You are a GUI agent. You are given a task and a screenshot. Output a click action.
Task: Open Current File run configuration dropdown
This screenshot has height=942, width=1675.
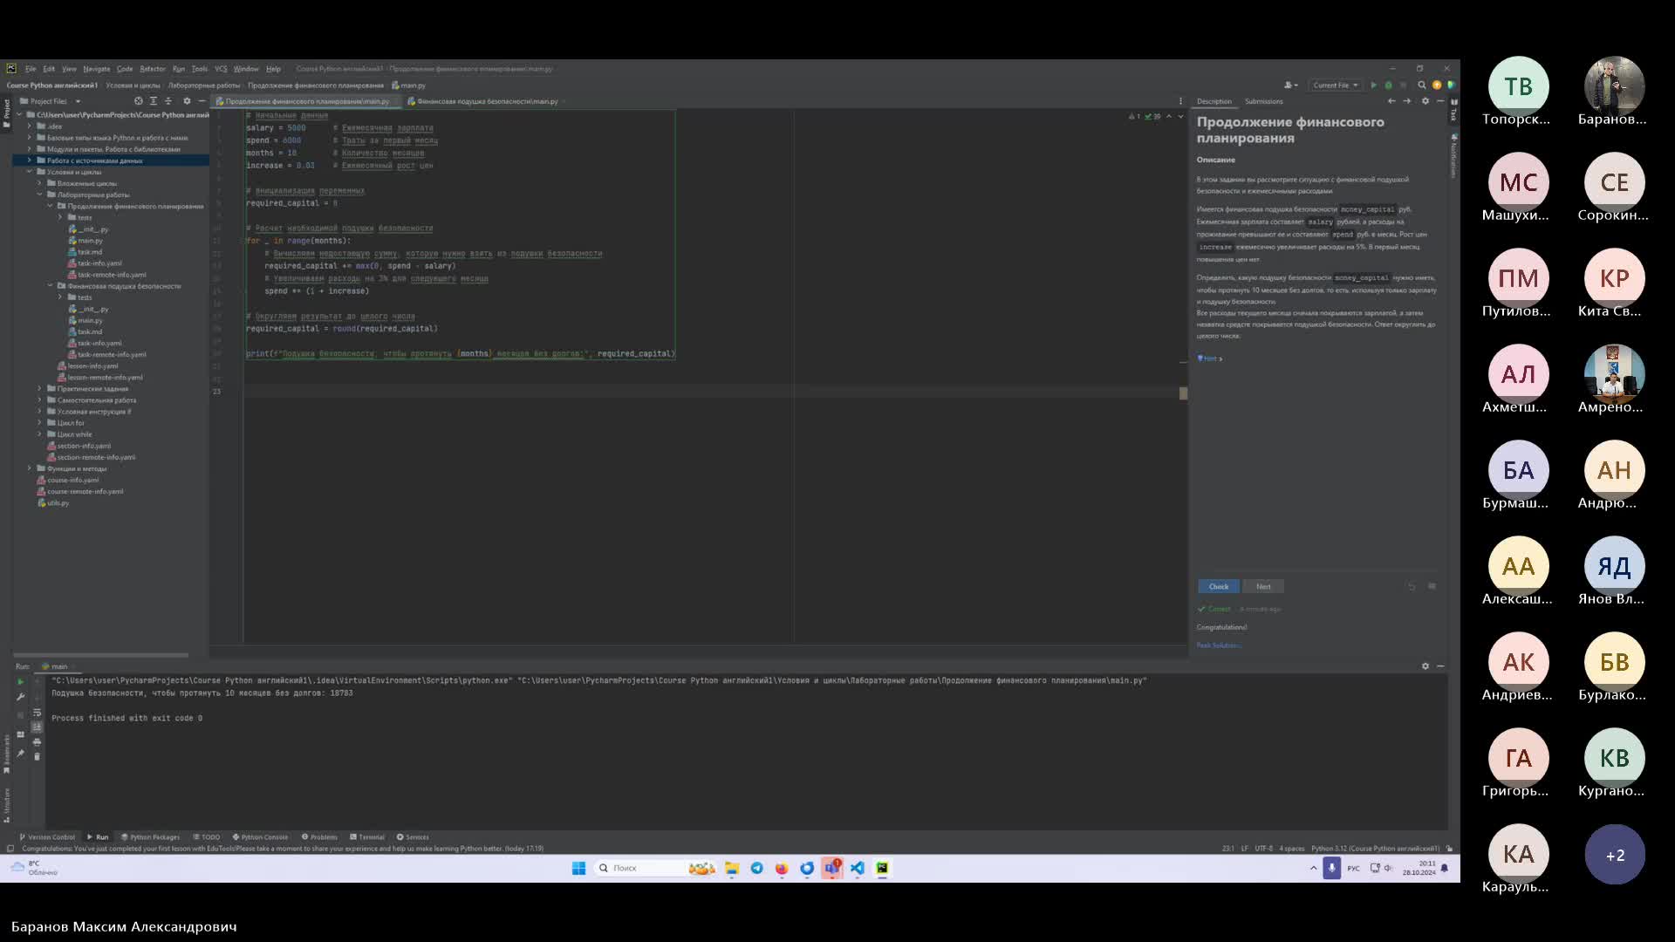pyautogui.click(x=1336, y=85)
